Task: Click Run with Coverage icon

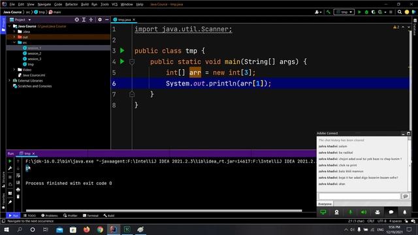Action: pos(373,12)
